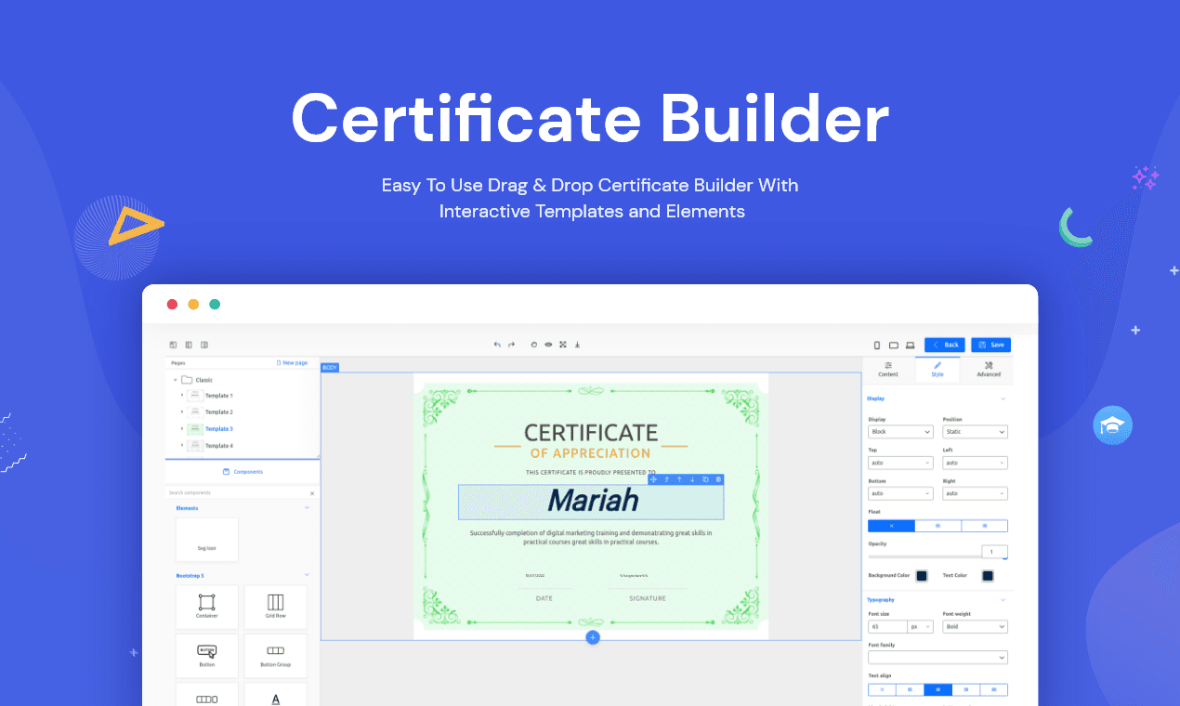Click the undo arrow icon
This screenshot has height=706, width=1180.
click(x=497, y=345)
